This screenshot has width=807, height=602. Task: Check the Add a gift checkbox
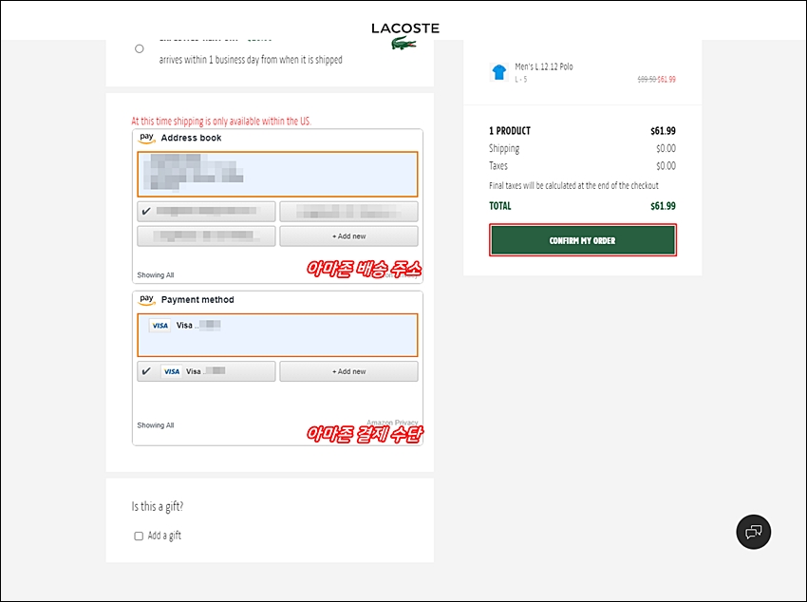click(139, 536)
